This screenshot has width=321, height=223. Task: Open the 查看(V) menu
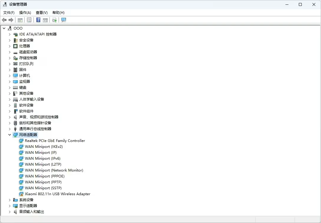click(42, 13)
